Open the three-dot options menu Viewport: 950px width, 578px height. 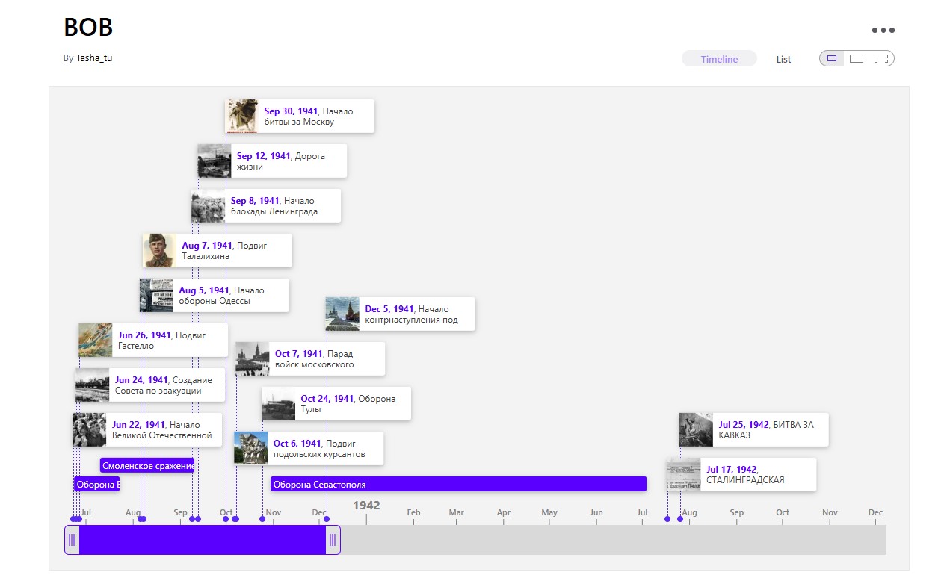pyautogui.click(x=883, y=31)
